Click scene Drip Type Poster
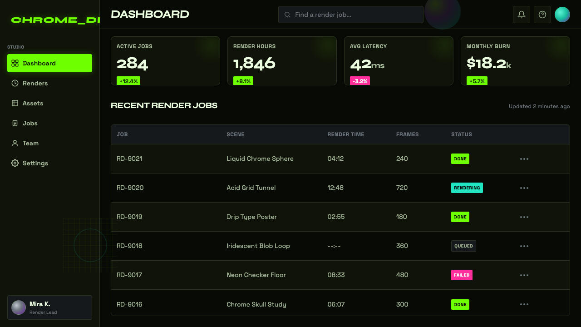Image resolution: width=581 pixels, height=327 pixels. (x=252, y=217)
